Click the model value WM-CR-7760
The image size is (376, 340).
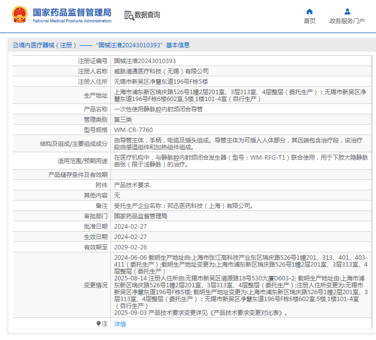pyautogui.click(x=134, y=130)
